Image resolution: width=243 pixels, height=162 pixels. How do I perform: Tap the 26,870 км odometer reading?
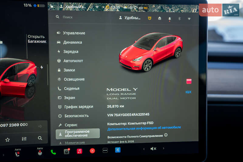pos(115,106)
